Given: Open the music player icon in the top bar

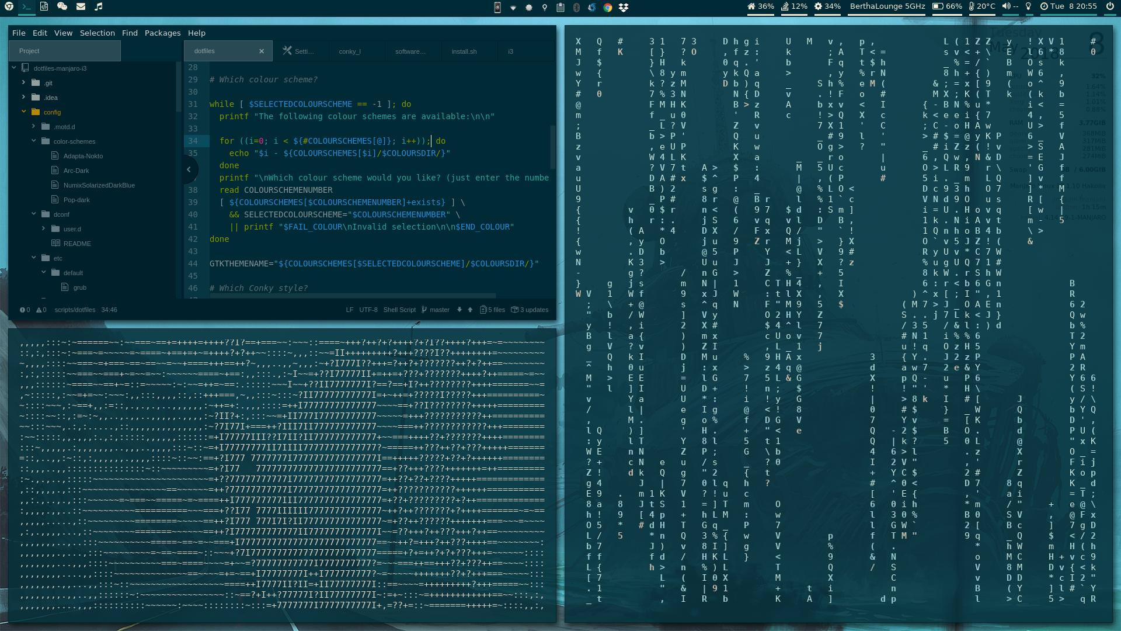Looking at the screenshot, I should point(99,6).
